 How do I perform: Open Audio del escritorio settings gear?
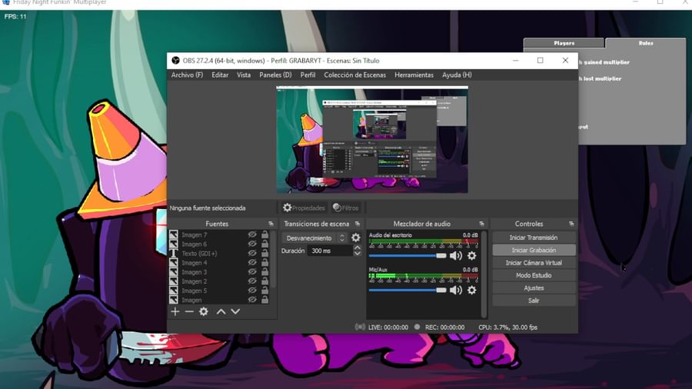[472, 256]
